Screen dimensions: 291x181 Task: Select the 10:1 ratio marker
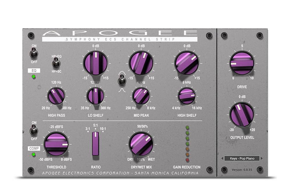pyautogui.click(x=103, y=129)
